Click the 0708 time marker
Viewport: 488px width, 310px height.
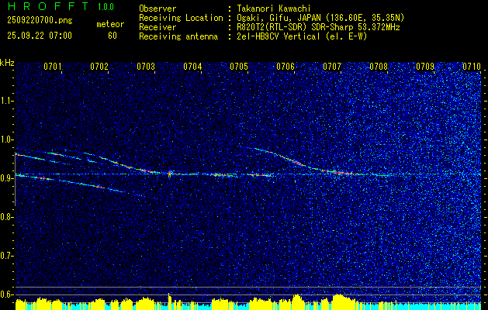click(379, 66)
